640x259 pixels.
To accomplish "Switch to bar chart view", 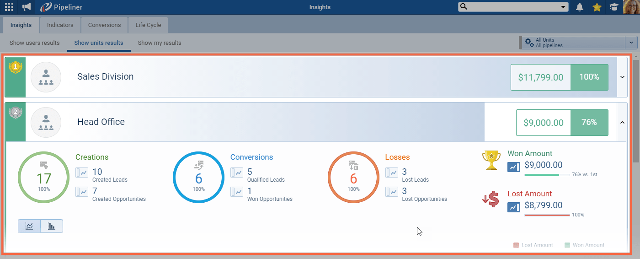I will click(52, 226).
